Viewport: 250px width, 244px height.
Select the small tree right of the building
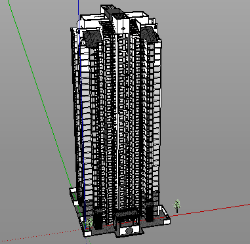177,206
